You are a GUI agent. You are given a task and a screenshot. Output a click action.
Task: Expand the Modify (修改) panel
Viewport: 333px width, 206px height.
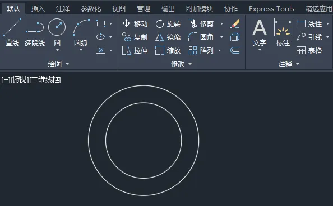(x=182, y=64)
